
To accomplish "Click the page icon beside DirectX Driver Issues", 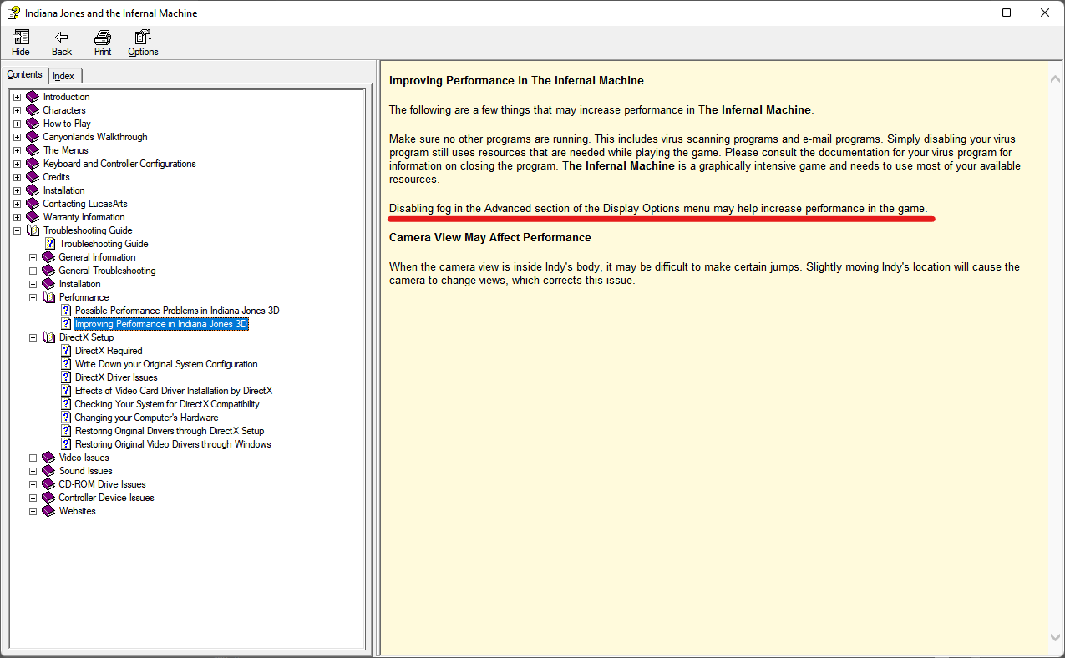I will click(x=66, y=377).
